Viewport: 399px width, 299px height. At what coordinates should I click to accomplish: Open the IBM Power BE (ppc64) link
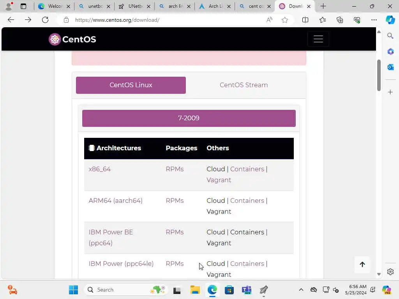click(x=111, y=237)
